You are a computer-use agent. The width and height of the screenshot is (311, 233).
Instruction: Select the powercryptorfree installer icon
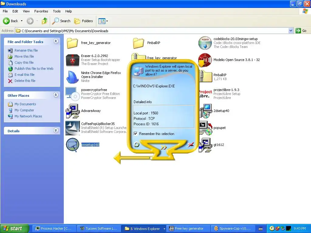pos(72,94)
